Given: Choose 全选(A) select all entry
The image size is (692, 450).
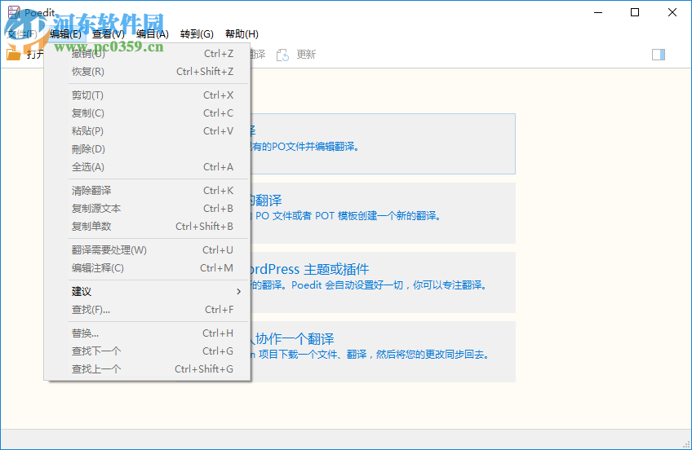Looking at the screenshot, I should coord(148,167).
